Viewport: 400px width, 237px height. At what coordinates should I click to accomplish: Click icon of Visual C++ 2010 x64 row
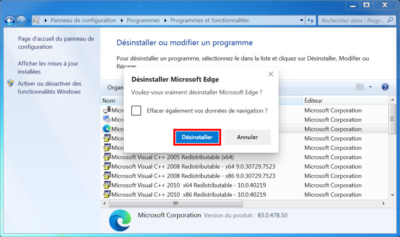tap(107, 185)
